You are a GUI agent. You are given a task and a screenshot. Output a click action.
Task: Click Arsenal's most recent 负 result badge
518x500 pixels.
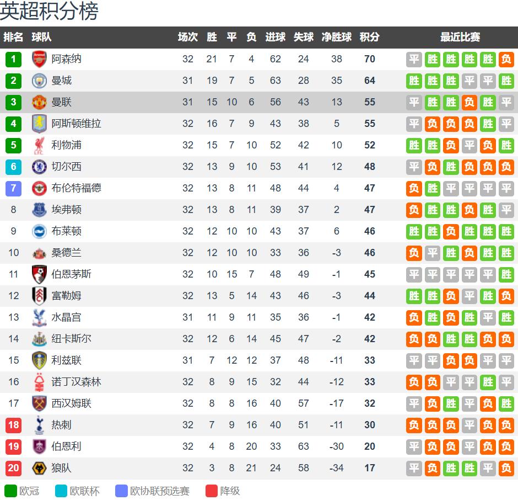pos(506,59)
